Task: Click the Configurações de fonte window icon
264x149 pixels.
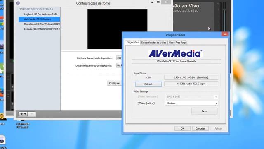Action: tap(18, 3)
